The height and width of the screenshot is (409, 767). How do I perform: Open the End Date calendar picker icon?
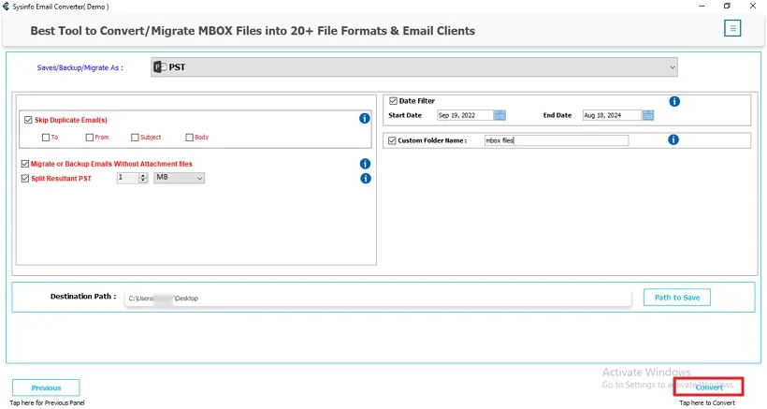(x=647, y=115)
